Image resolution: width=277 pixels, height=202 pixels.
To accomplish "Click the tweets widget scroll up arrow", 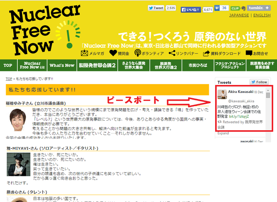I will pos(268,90).
